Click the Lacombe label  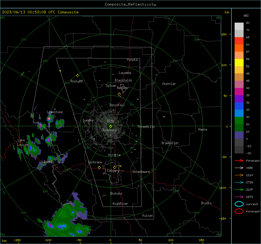pos(125,73)
